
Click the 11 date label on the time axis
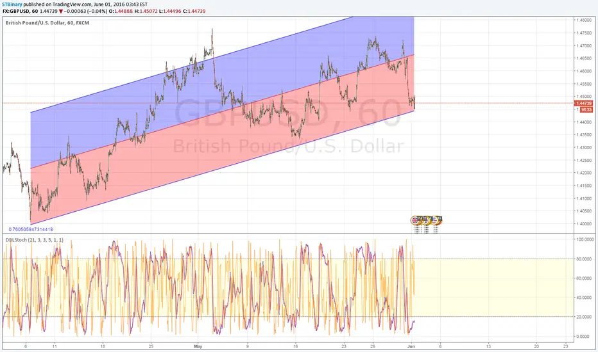pyautogui.click(x=55, y=347)
